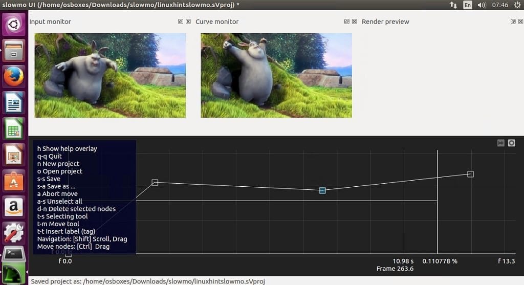Open LibreOffice Writer from the launcher
The height and width of the screenshot is (285, 524).
click(x=14, y=102)
